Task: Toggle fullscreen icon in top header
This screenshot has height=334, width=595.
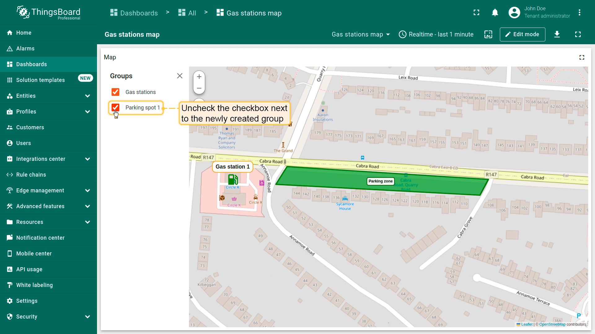Action: point(476,13)
